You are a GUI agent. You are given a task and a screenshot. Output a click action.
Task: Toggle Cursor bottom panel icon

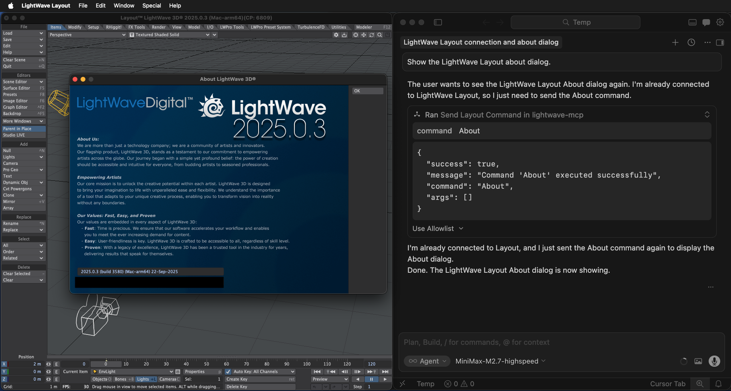(x=693, y=22)
